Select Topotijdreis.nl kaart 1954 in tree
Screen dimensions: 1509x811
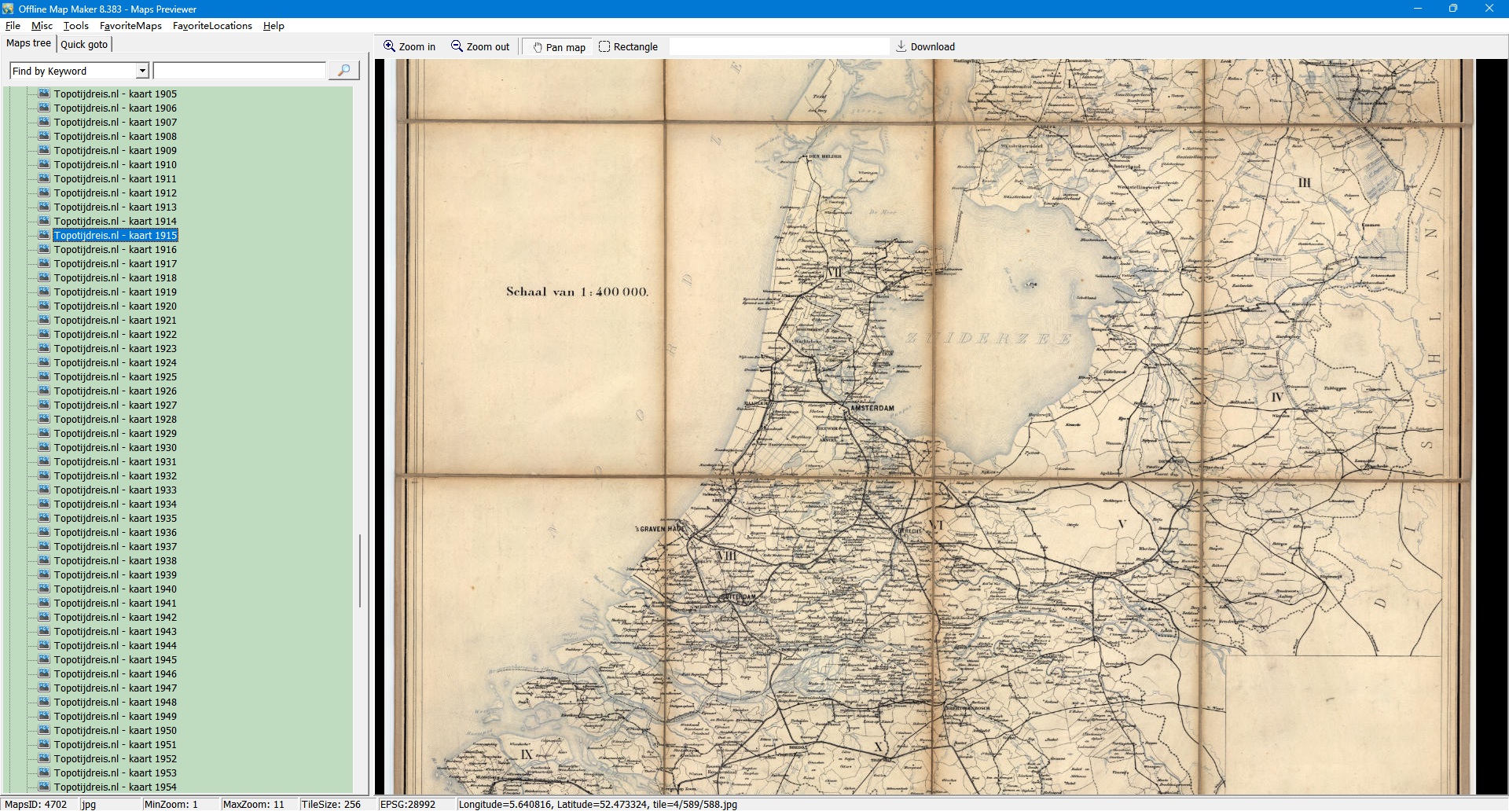pyautogui.click(x=115, y=787)
